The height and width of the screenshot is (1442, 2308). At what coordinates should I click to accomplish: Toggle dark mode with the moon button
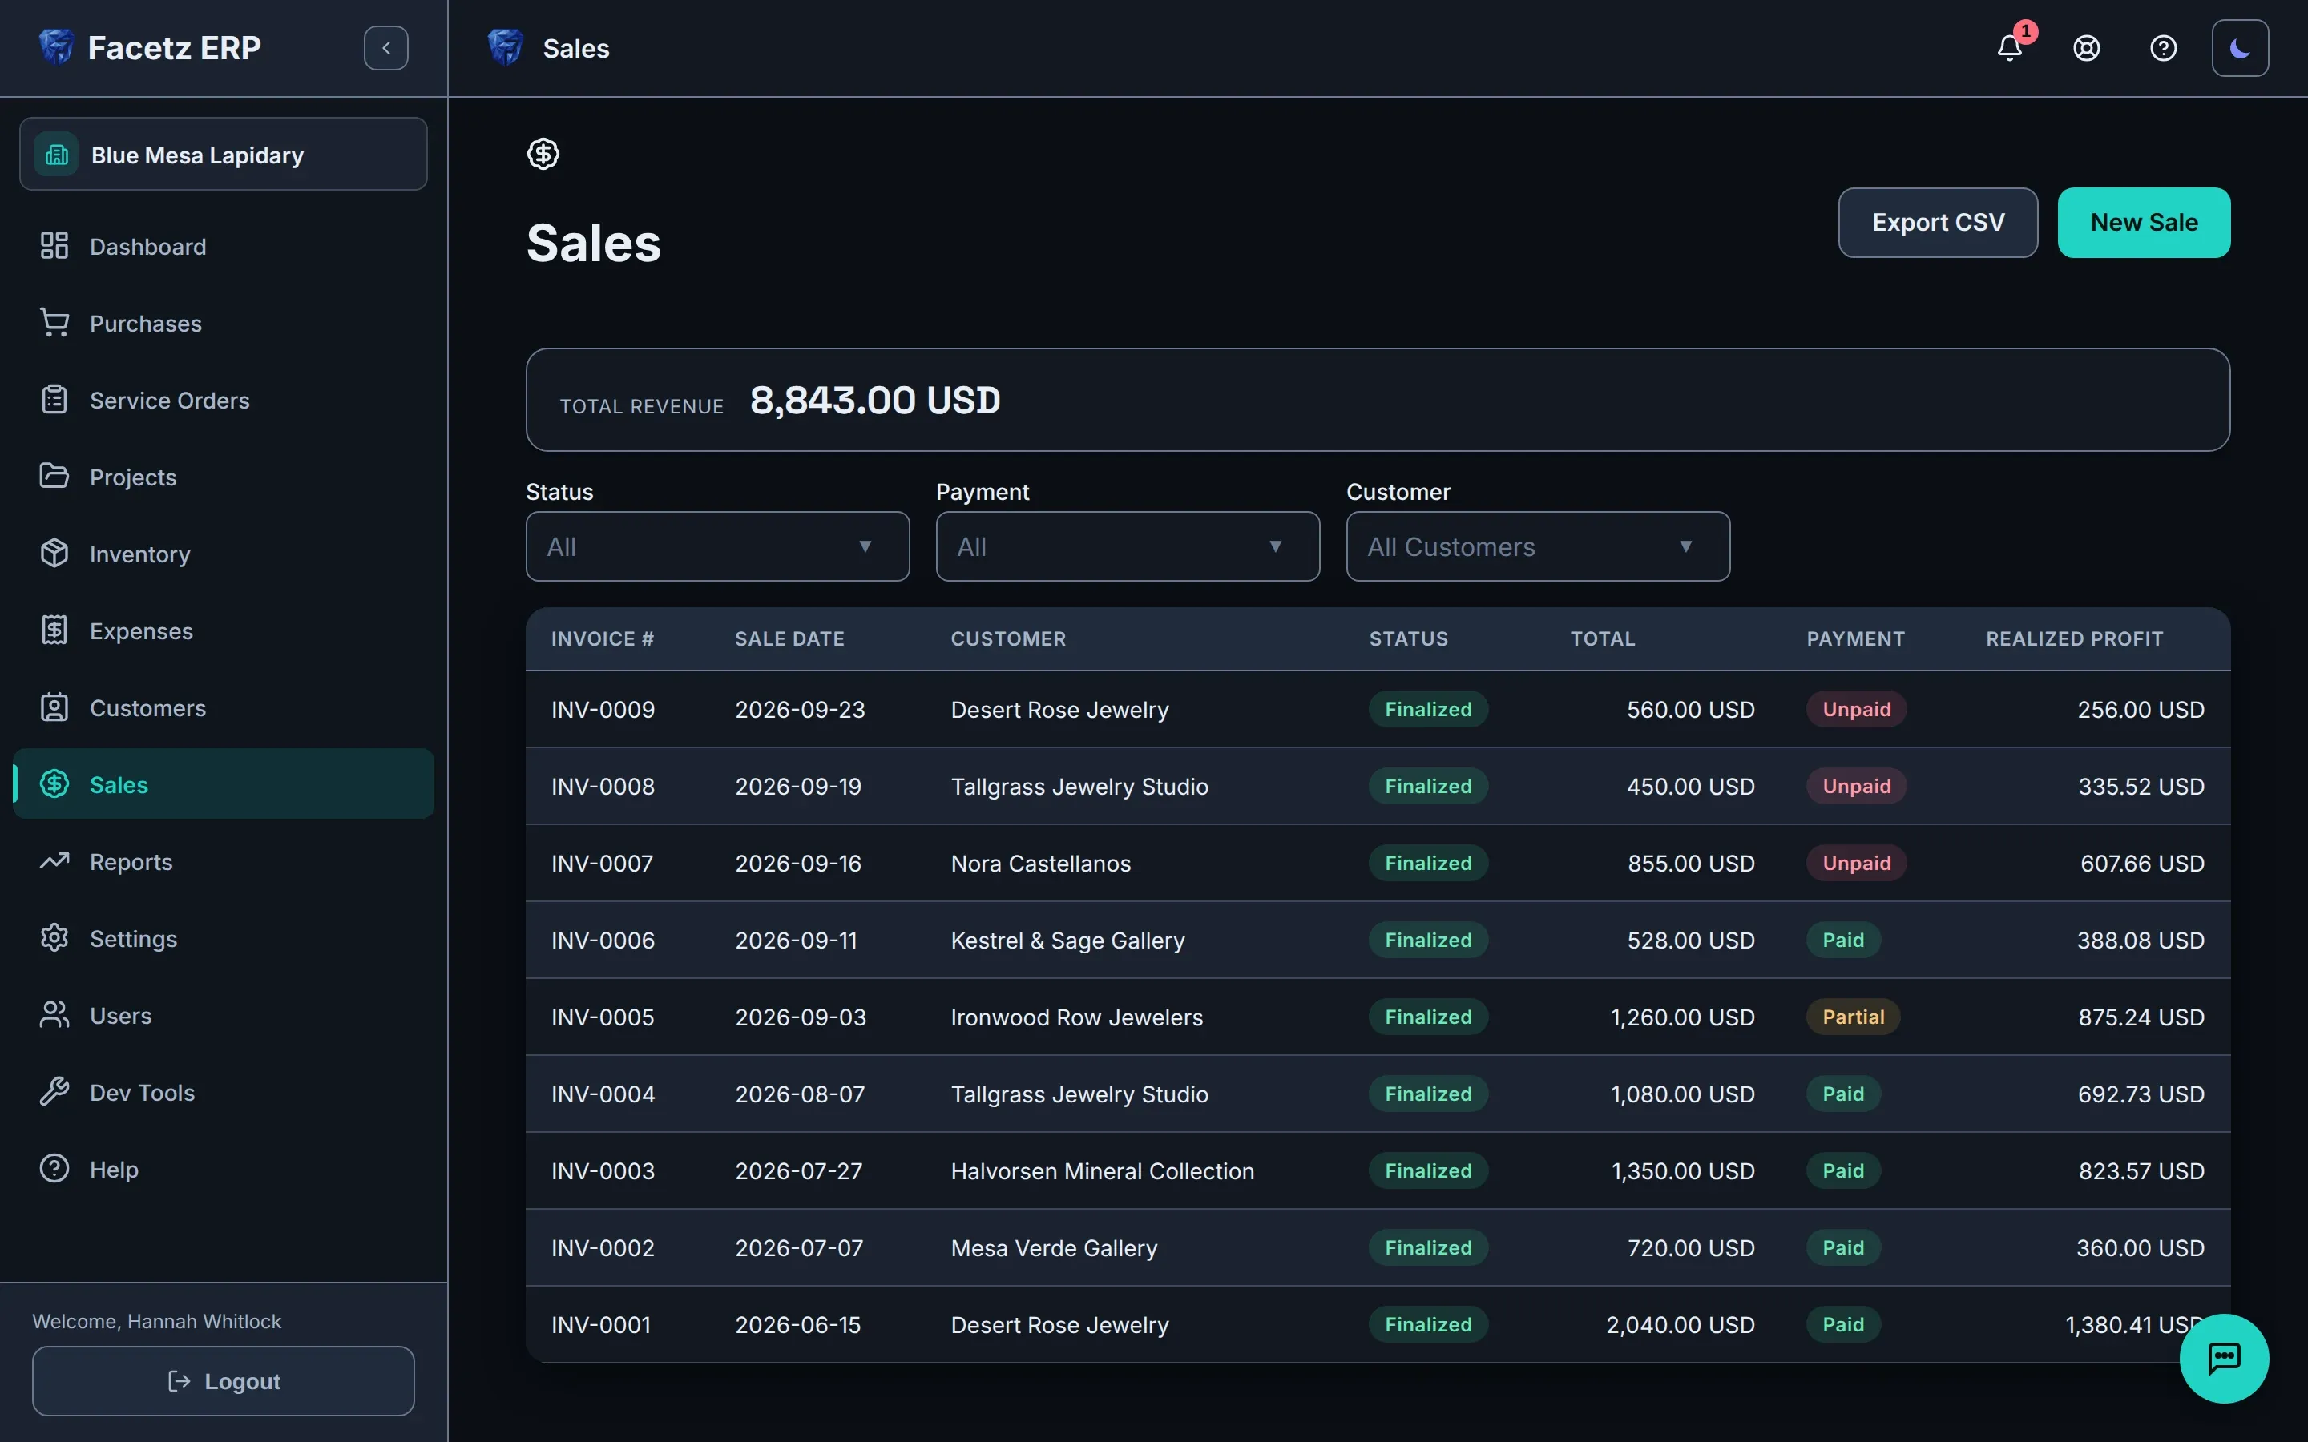tap(2241, 48)
